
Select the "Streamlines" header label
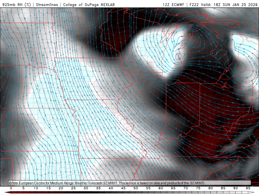[47, 5]
